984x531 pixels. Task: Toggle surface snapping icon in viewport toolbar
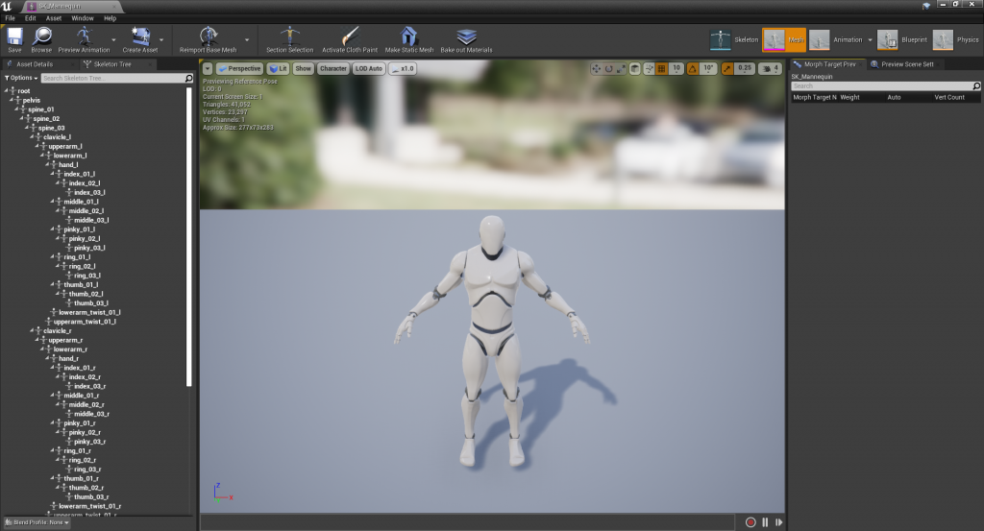649,68
